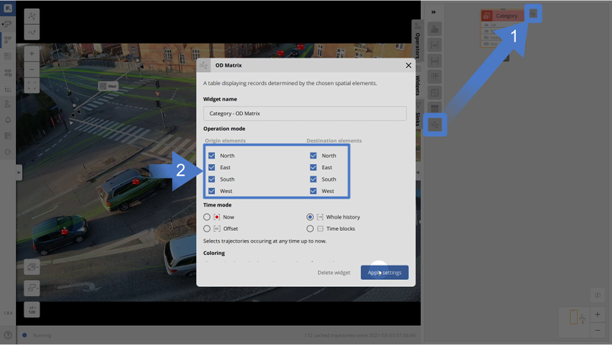Collapse widget palette with double arrow
This screenshot has height=345, width=612.
[x=434, y=12]
